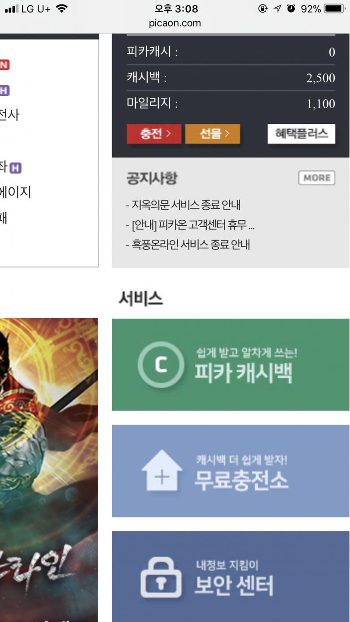Tap the circular C cashback icon
Screen dimensions: 350x622
coord(161,365)
